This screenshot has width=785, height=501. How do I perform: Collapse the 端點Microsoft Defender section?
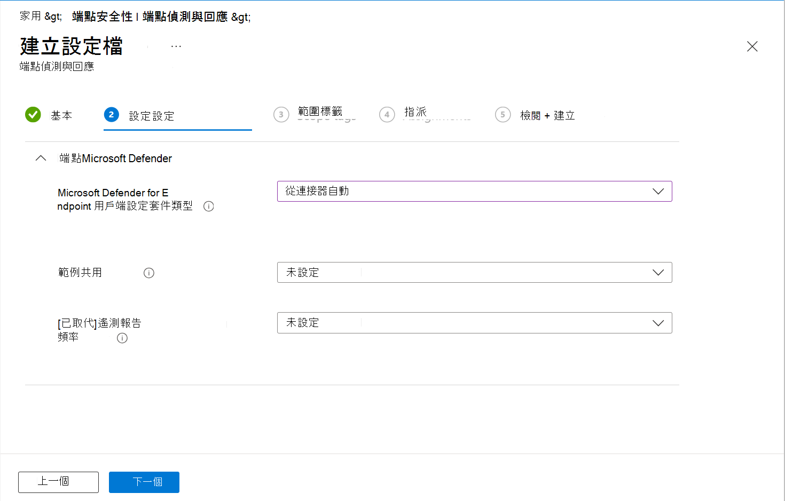[x=41, y=158]
